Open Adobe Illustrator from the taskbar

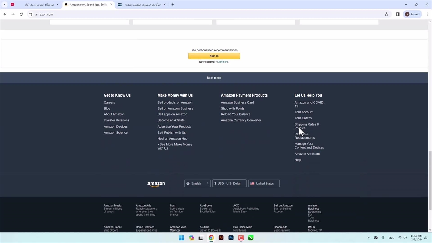pyautogui.click(x=221, y=238)
